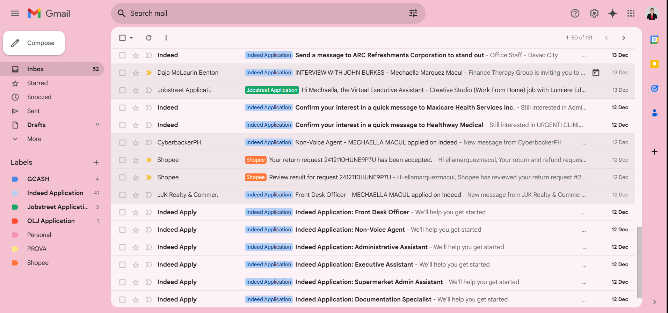Go to older messages page
668x313 pixels.
(x=624, y=38)
